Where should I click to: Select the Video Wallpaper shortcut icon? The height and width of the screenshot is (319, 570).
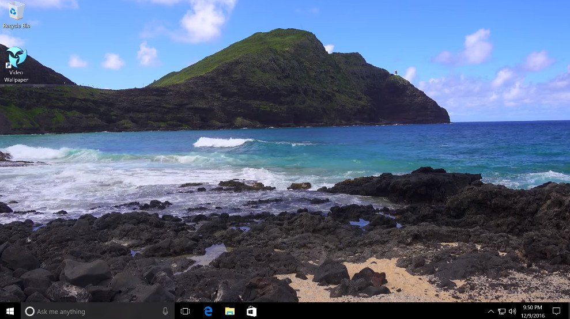click(x=16, y=58)
